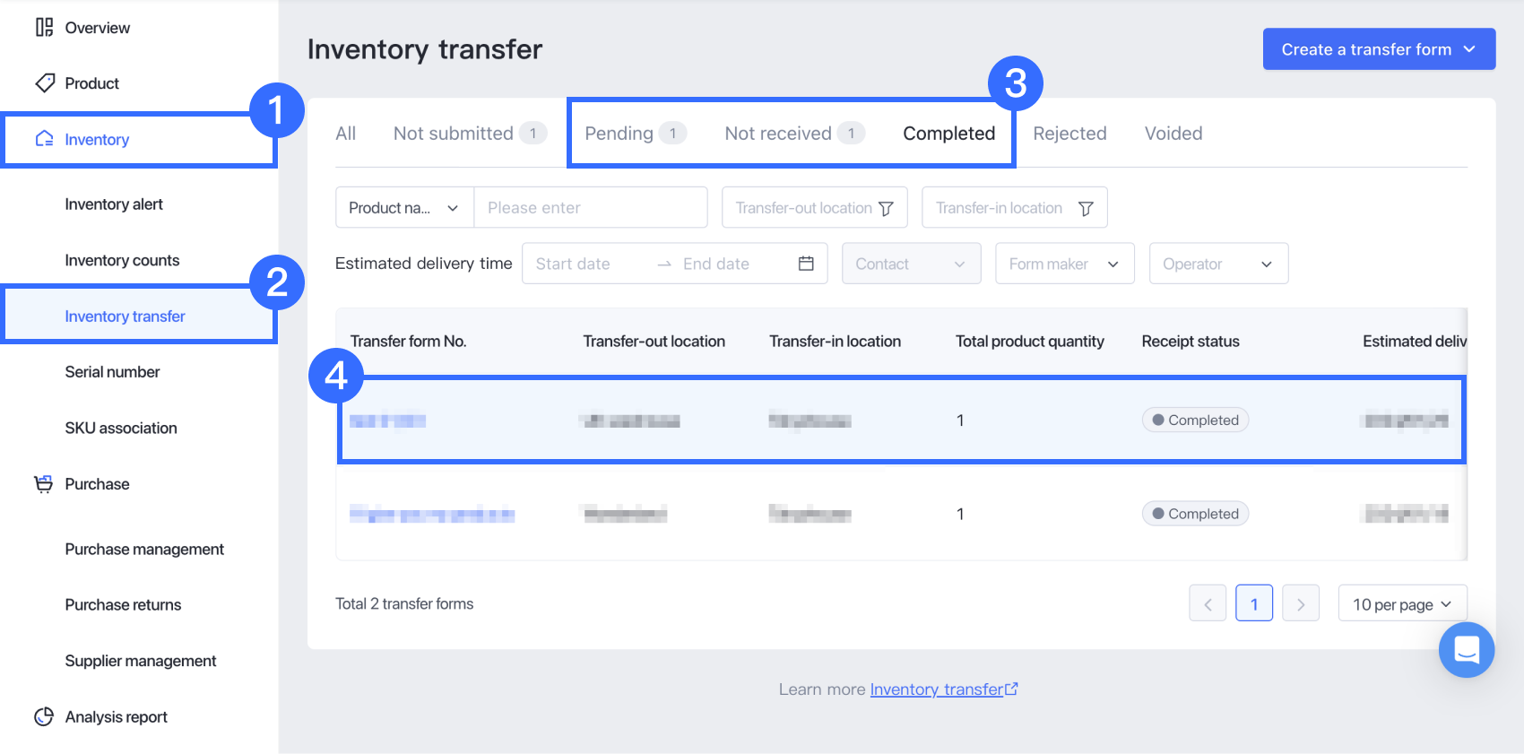
Task: Click the Product tag icon
Action: pos(45,83)
